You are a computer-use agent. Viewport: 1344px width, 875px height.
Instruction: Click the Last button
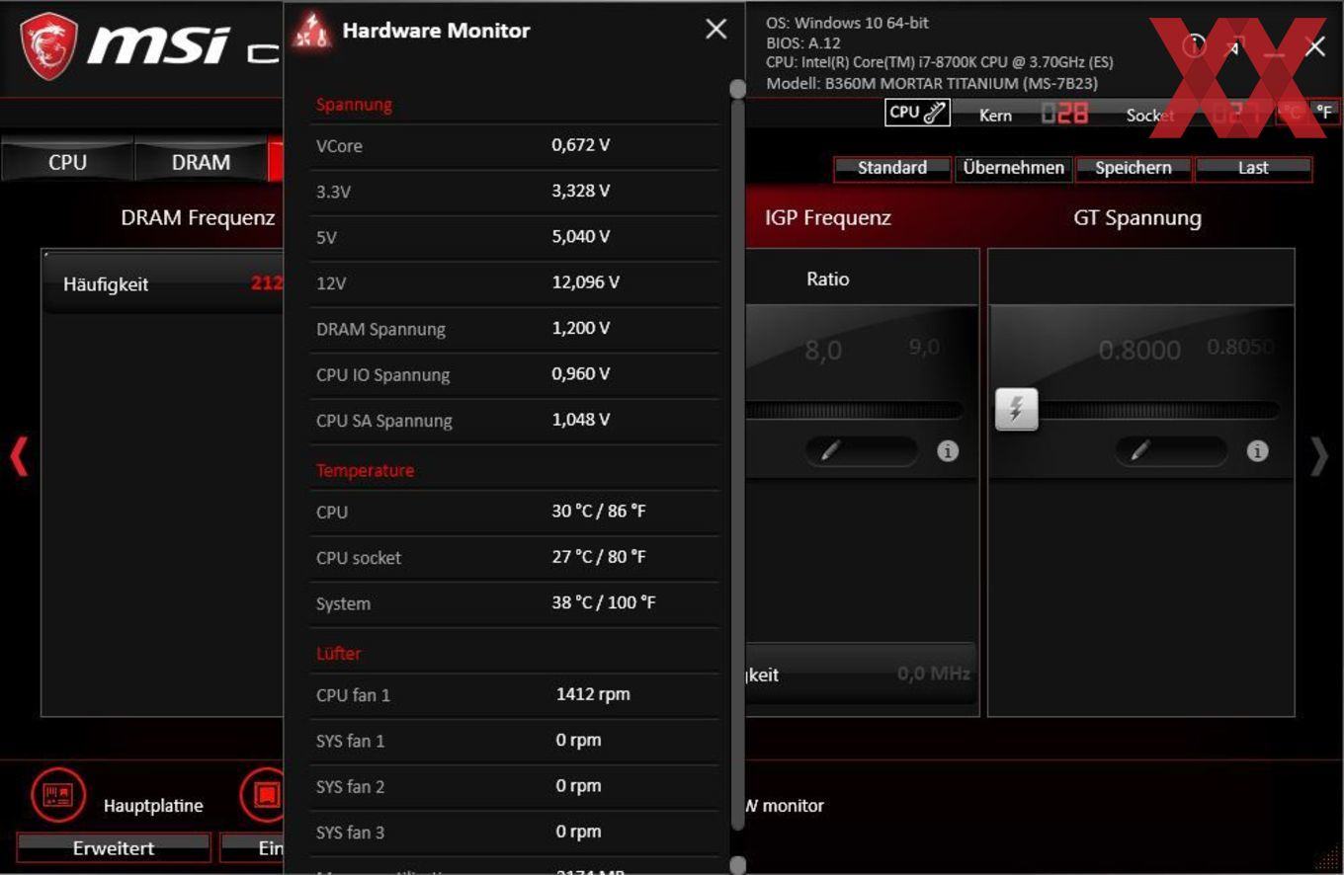point(1253,168)
